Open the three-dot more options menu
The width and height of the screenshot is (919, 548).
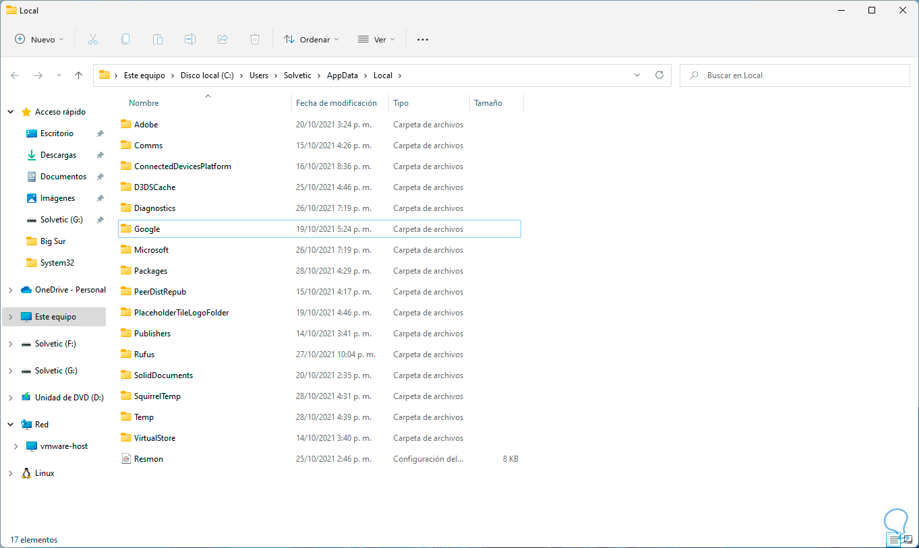click(423, 40)
